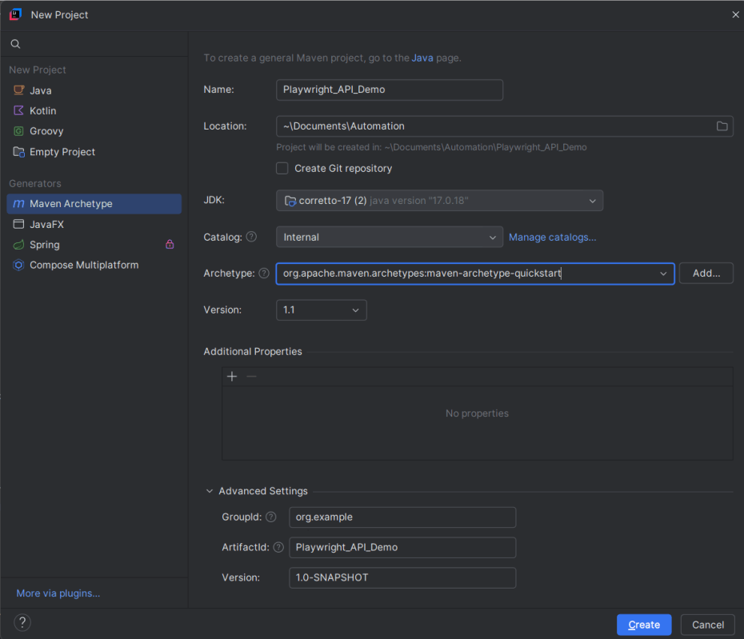Collapse the Advanced Settings section

coord(210,491)
